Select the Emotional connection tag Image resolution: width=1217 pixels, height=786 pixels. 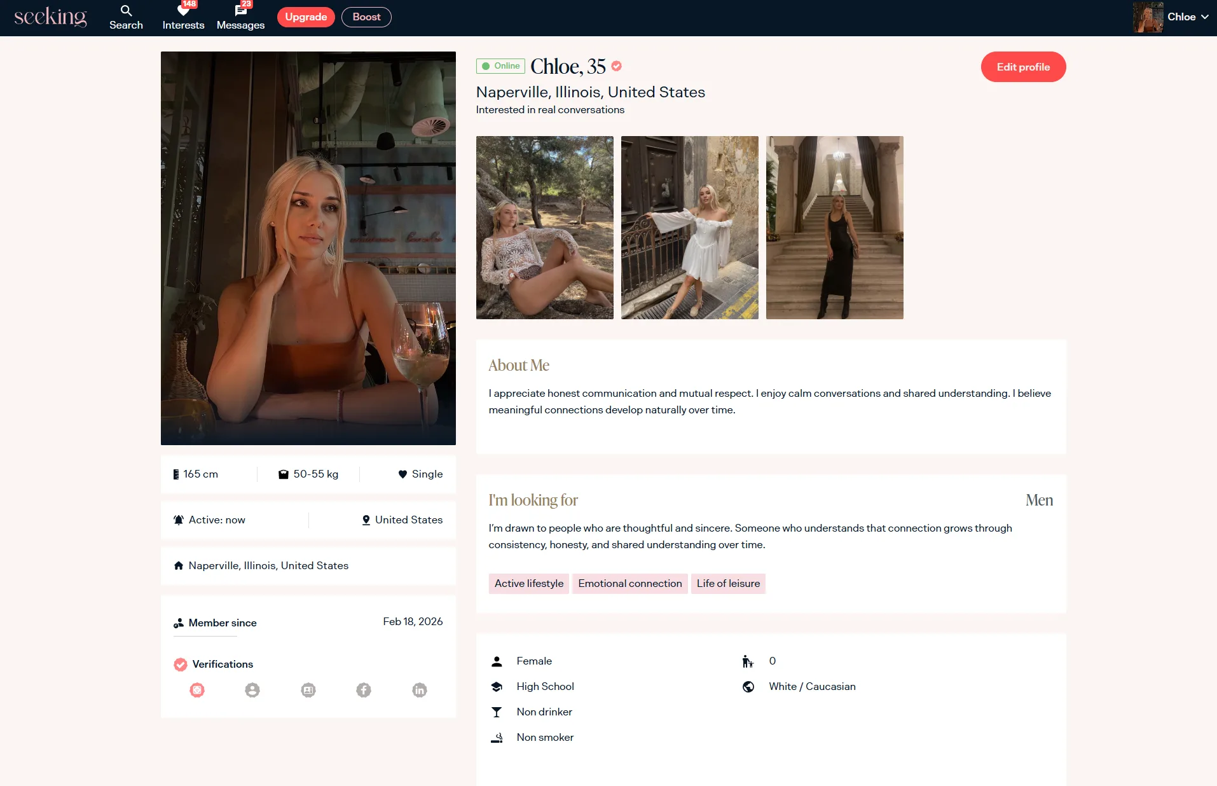click(629, 584)
